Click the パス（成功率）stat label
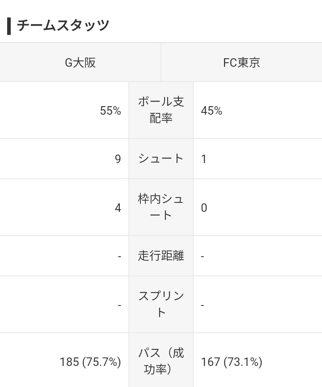Screen dimensions: 322x387 click(x=161, y=361)
